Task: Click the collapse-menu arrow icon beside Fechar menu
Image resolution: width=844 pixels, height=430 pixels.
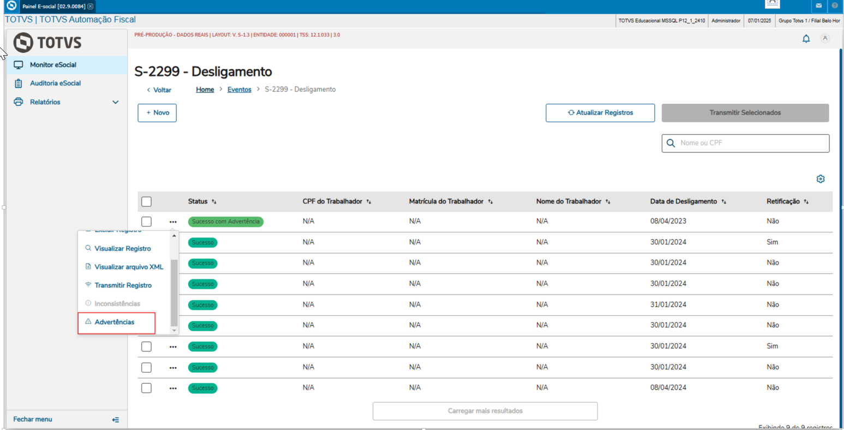Action: click(x=116, y=420)
